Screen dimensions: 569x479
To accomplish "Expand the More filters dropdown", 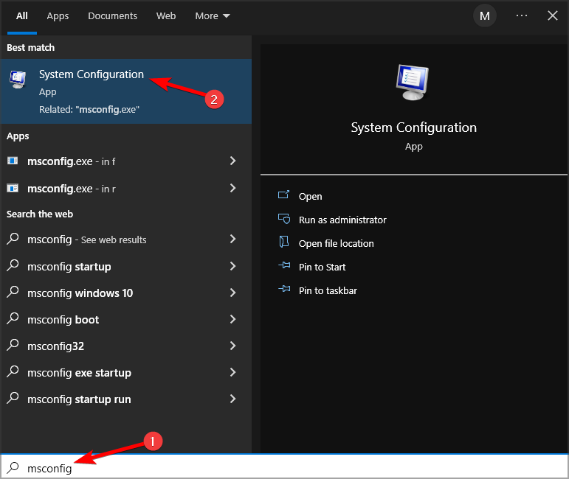I will pos(213,16).
